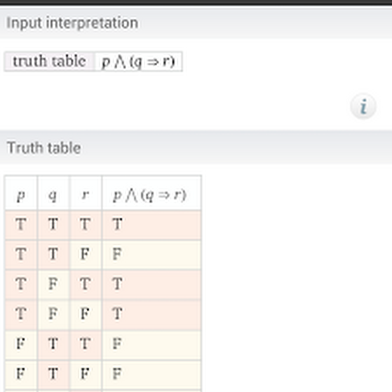This screenshot has width=392, height=392.
Task: Click the result cell of the T T T row
Action: click(152, 225)
